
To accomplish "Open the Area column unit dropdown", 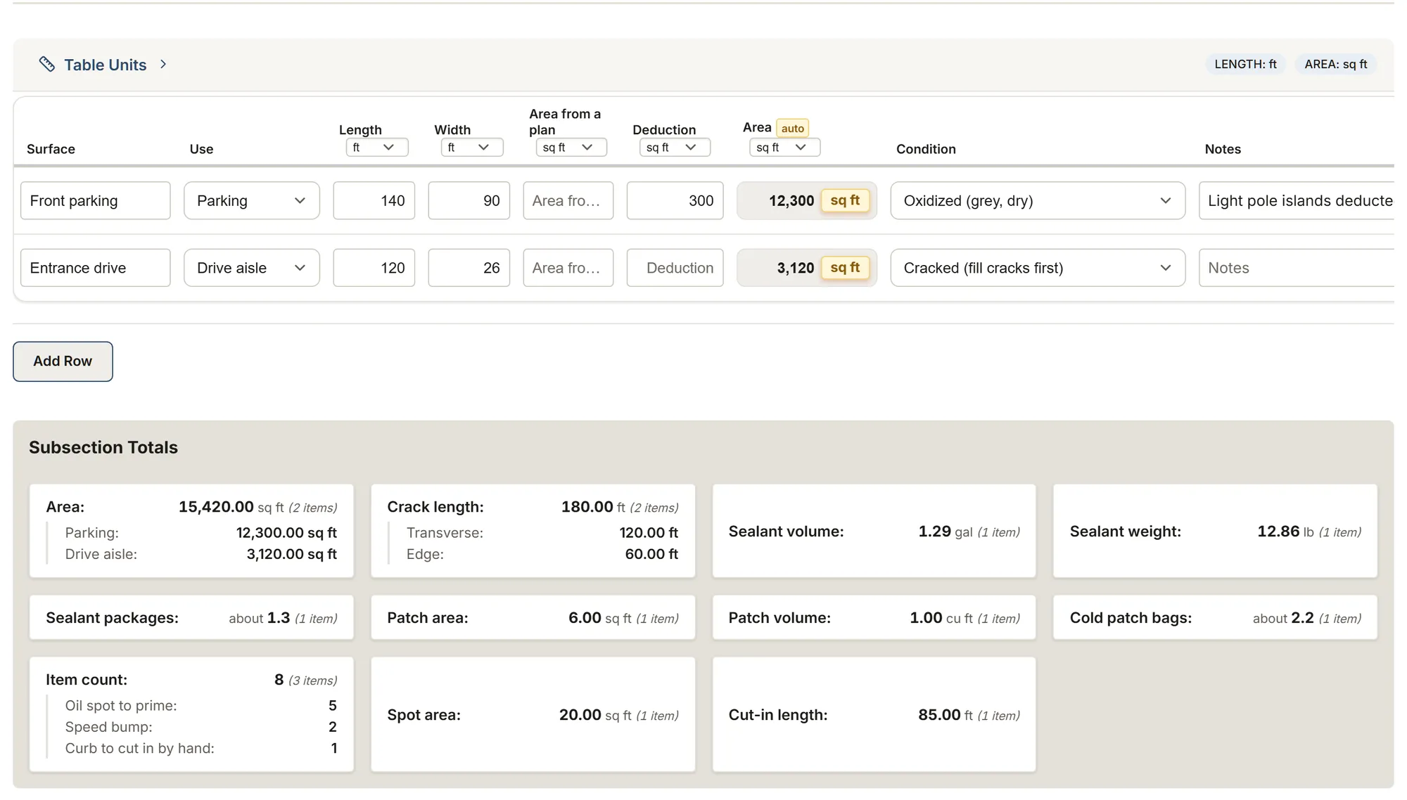I will (784, 147).
